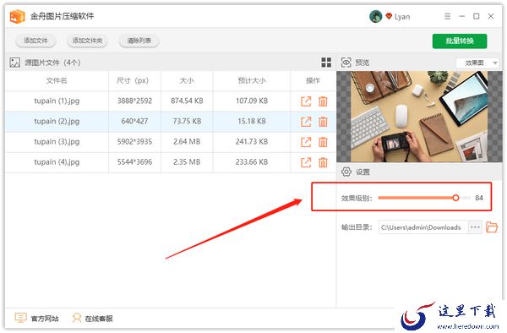Viewport: 507px width, 333px height.
Task: Open output for tupain (2).jpg
Action: point(306,122)
